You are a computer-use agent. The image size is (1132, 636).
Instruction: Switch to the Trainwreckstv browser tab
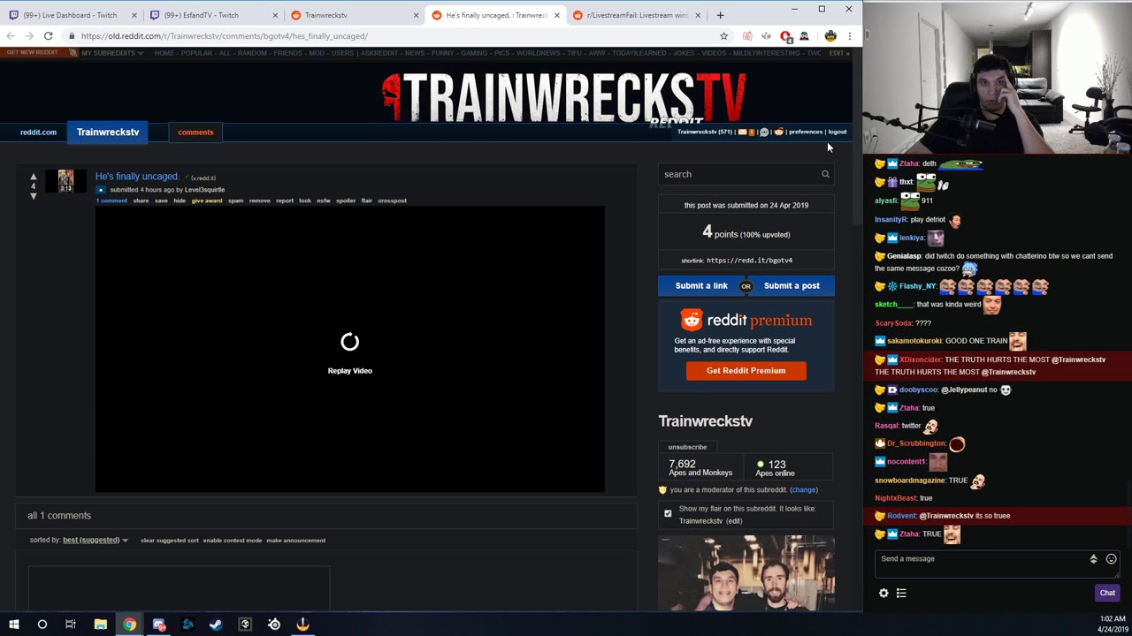coord(354,15)
